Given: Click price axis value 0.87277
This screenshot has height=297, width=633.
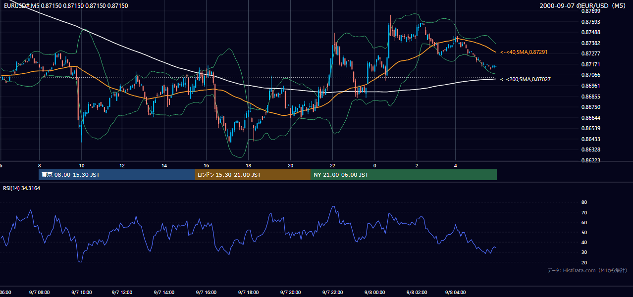Looking at the screenshot, I should [x=590, y=53].
